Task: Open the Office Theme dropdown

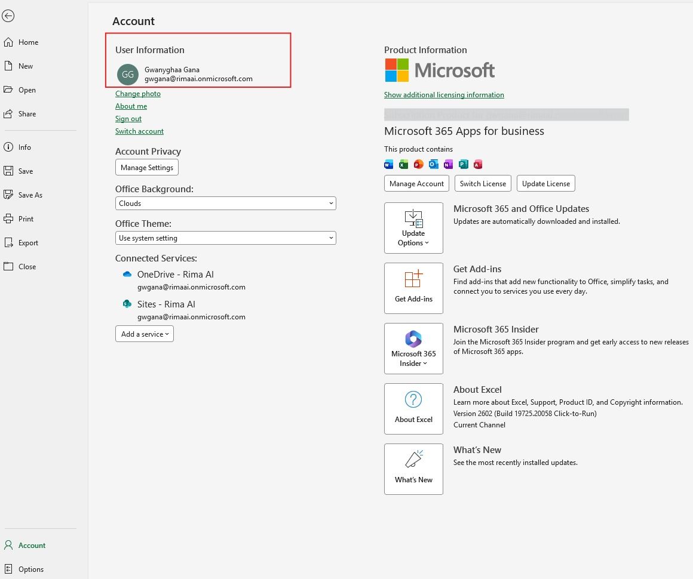Action: (225, 238)
